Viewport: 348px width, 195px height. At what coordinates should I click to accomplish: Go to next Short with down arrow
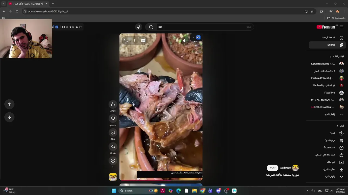[x=9, y=117]
